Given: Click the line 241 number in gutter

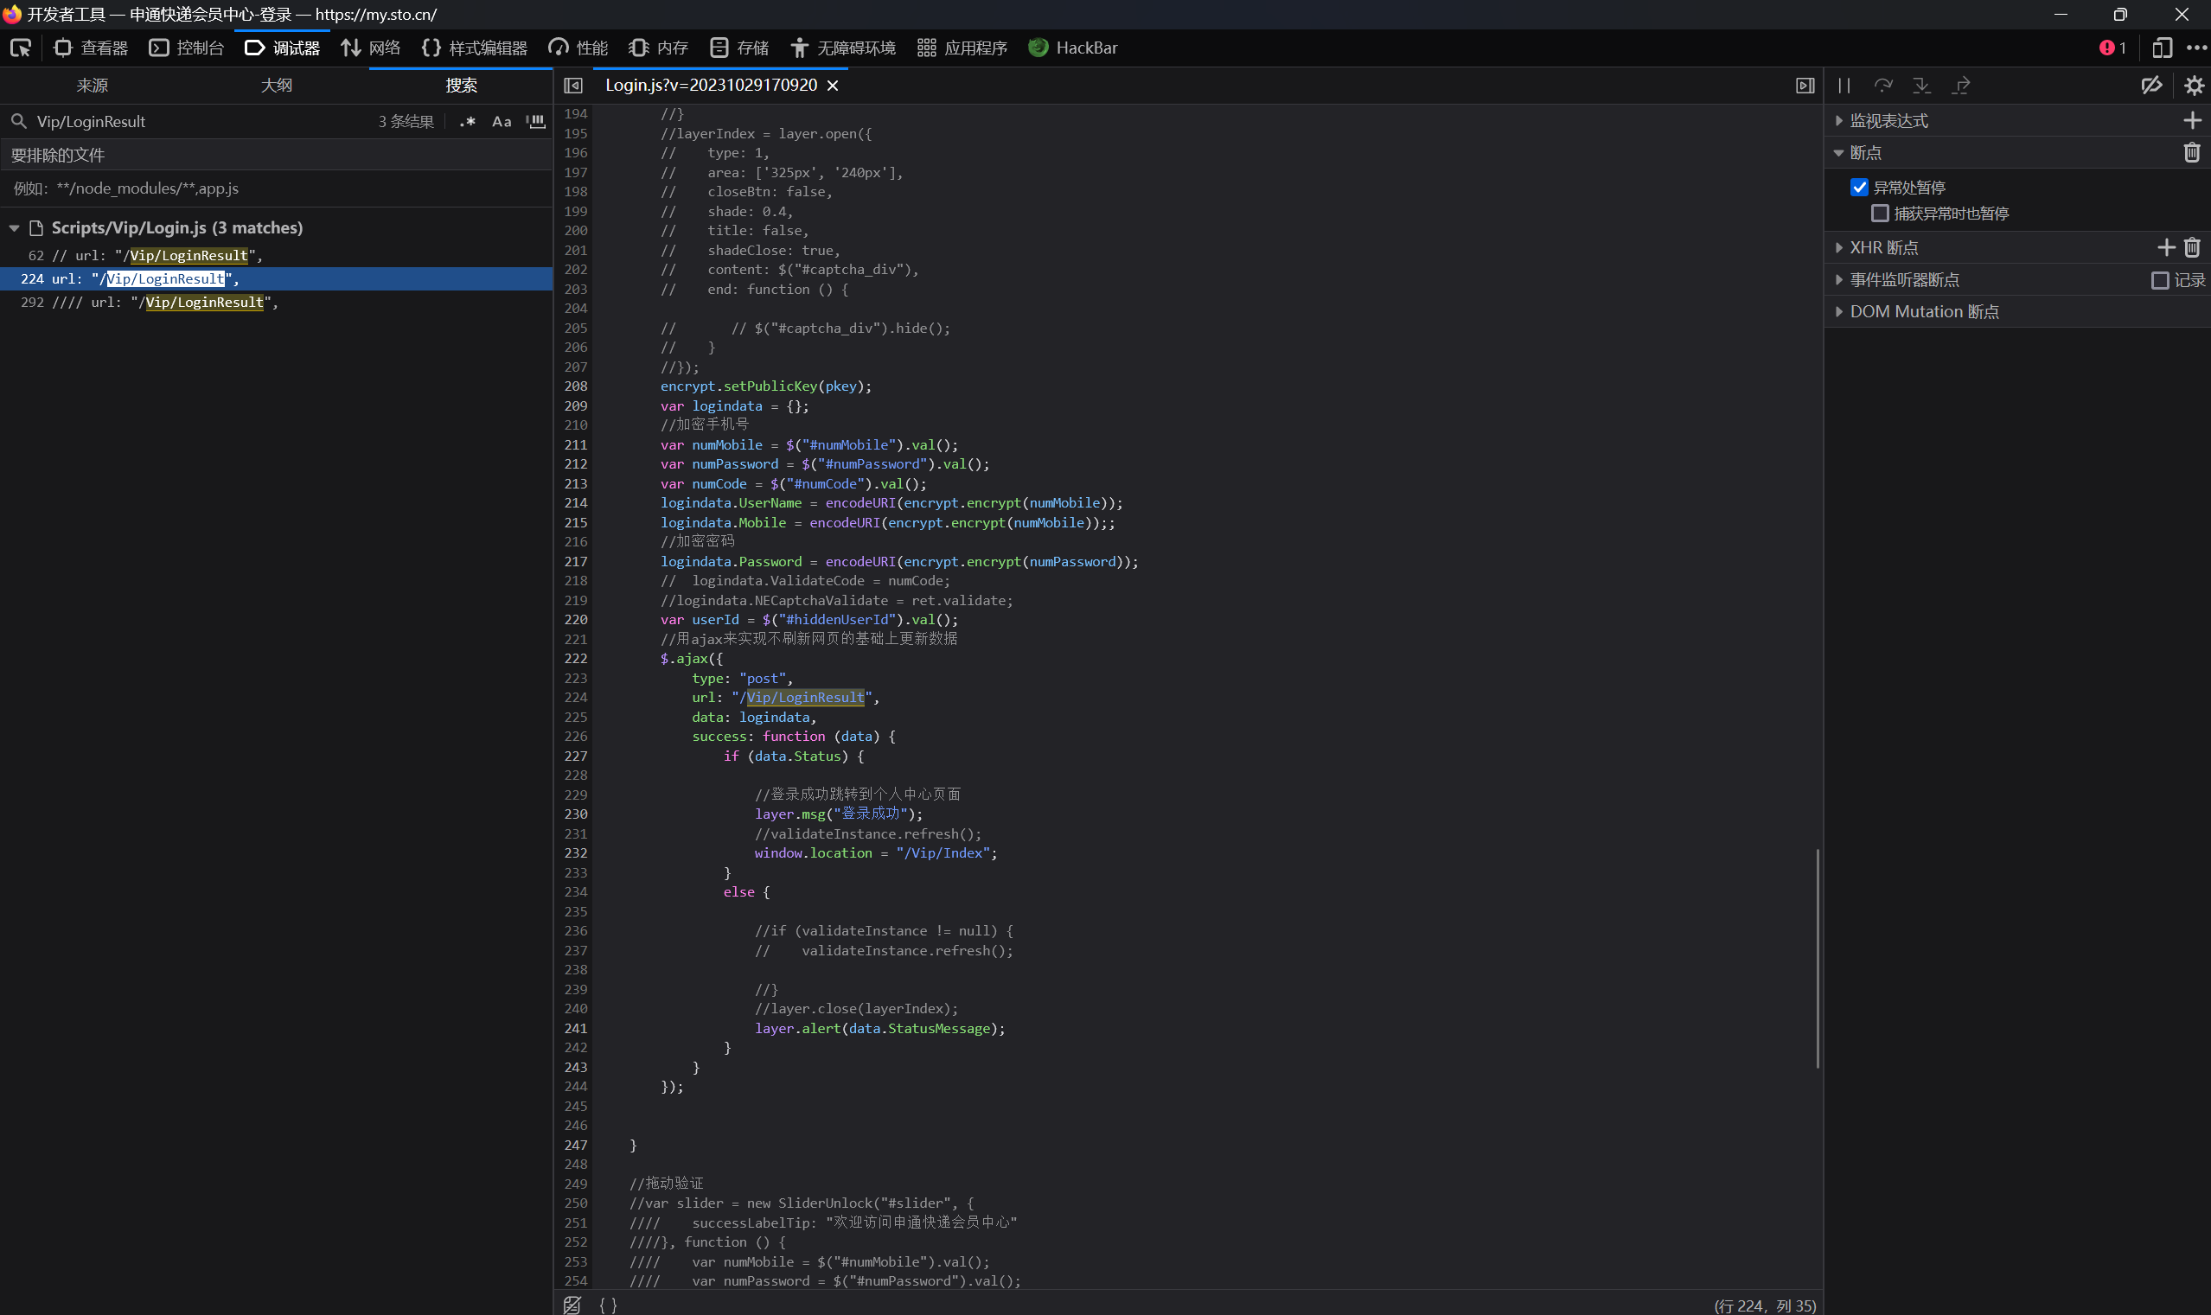Looking at the screenshot, I should click(576, 1028).
